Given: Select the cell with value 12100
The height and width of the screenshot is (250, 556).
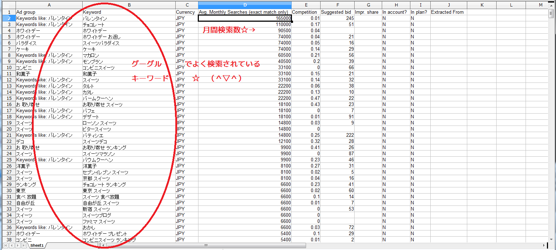Looking at the screenshot, I should point(245,141).
